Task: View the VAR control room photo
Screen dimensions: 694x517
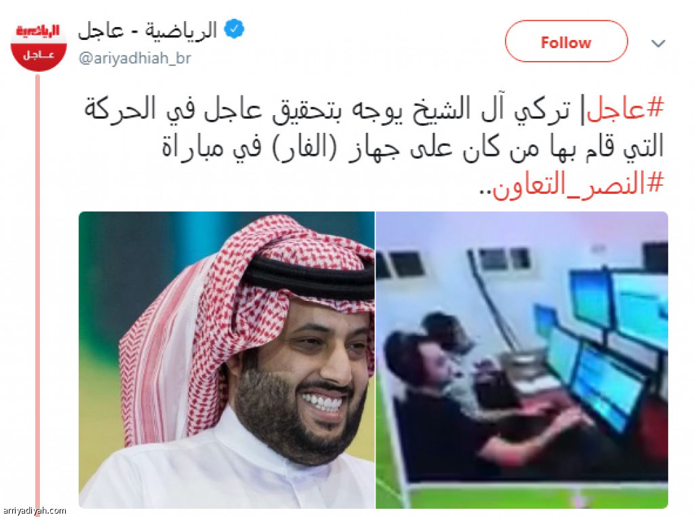Action: pos(522,359)
